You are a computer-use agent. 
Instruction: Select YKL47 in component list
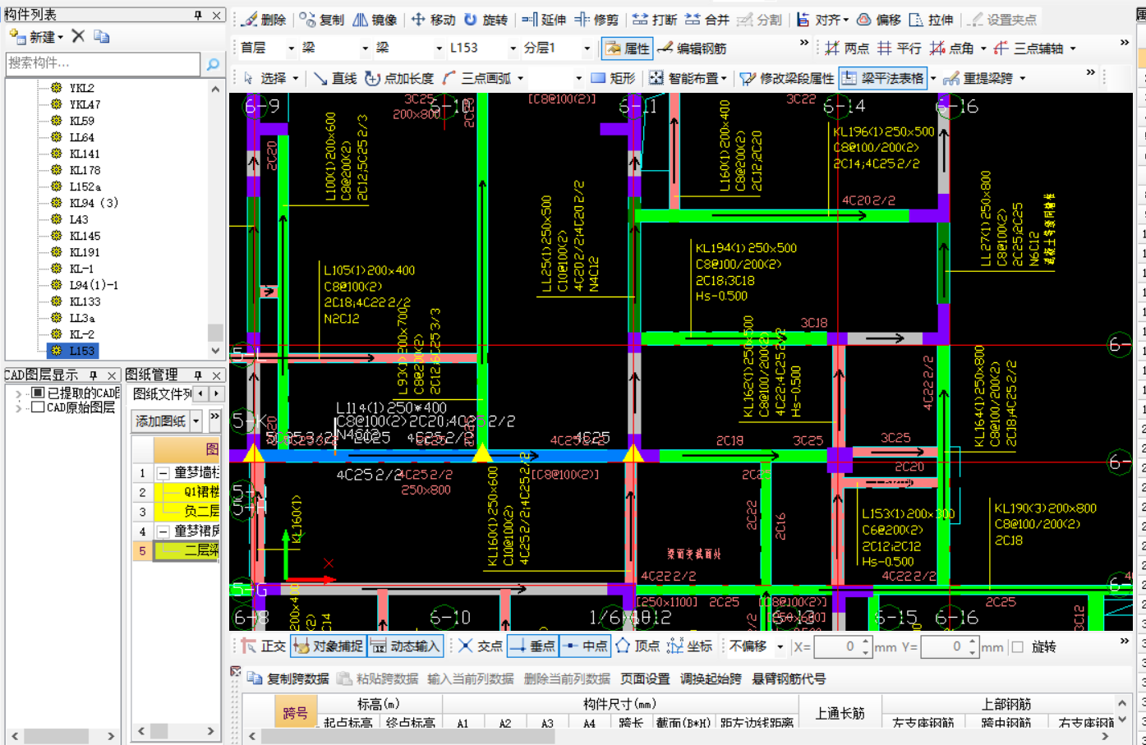[85, 104]
